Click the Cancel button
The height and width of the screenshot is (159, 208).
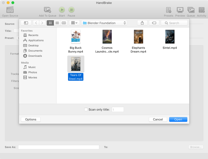tap(158, 119)
